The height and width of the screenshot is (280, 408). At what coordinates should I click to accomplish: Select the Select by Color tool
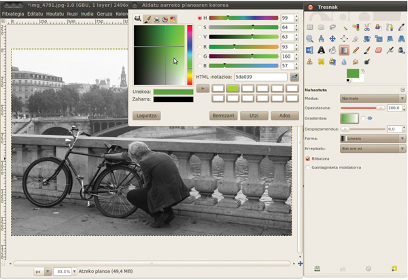[x=356, y=27]
